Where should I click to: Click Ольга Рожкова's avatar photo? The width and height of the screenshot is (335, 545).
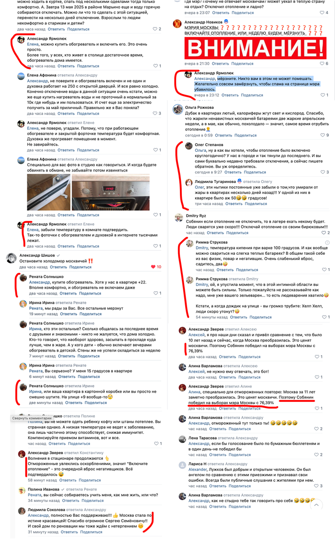[x=178, y=110]
